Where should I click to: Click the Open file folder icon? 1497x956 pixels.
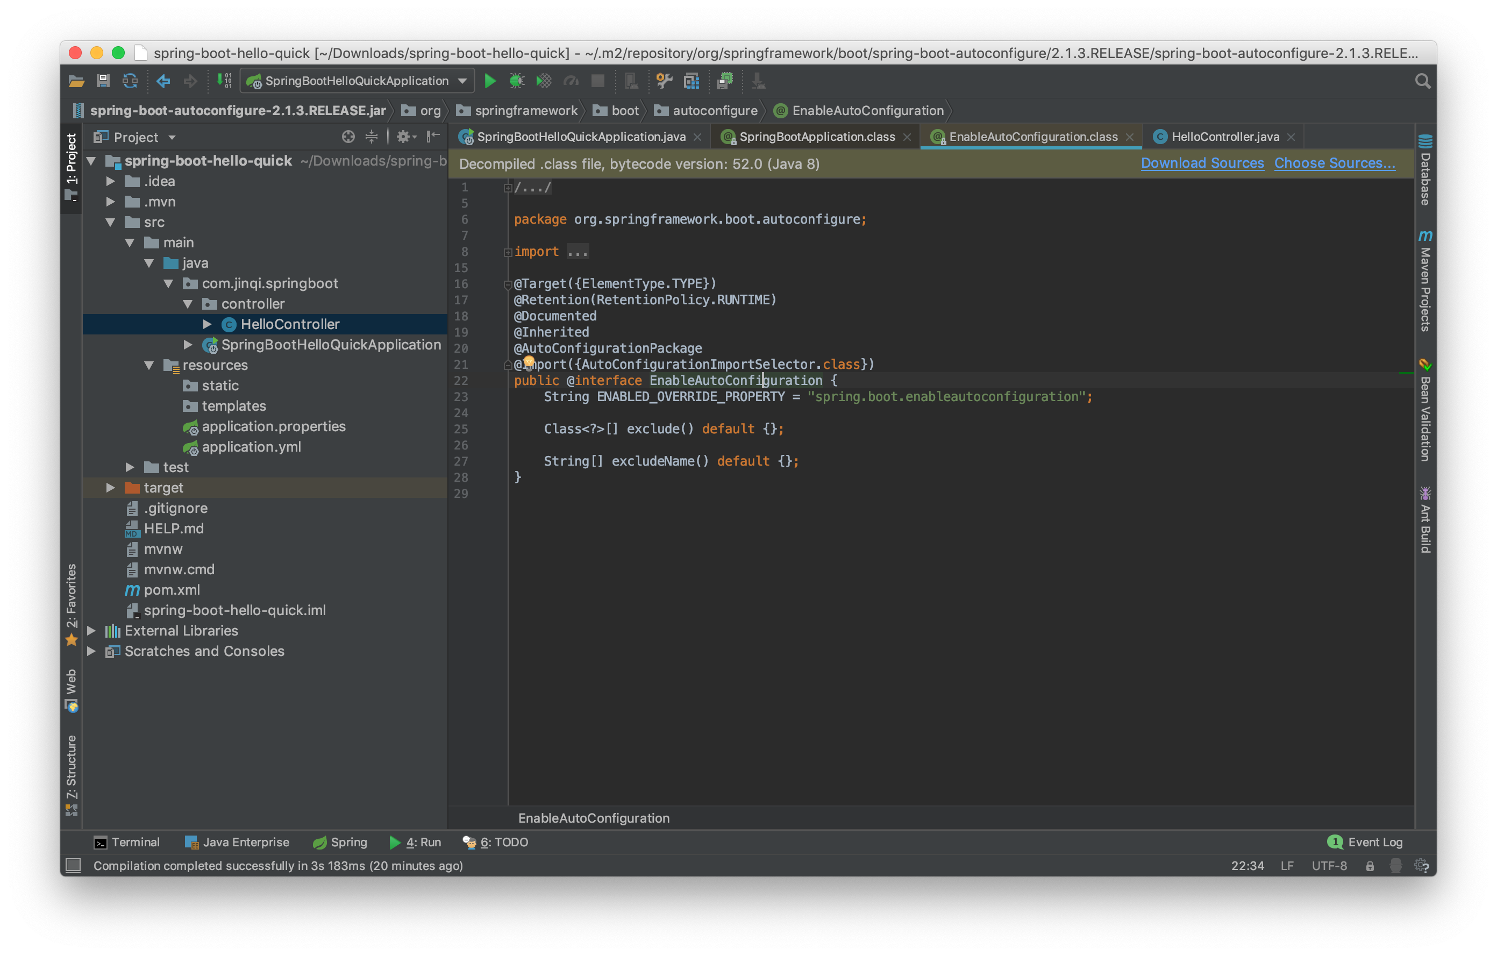(76, 81)
